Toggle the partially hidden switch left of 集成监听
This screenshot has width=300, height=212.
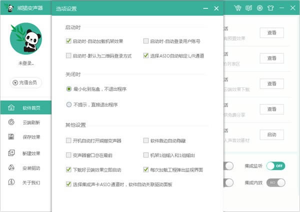coord(228,166)
